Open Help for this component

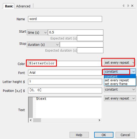[79, 135]
